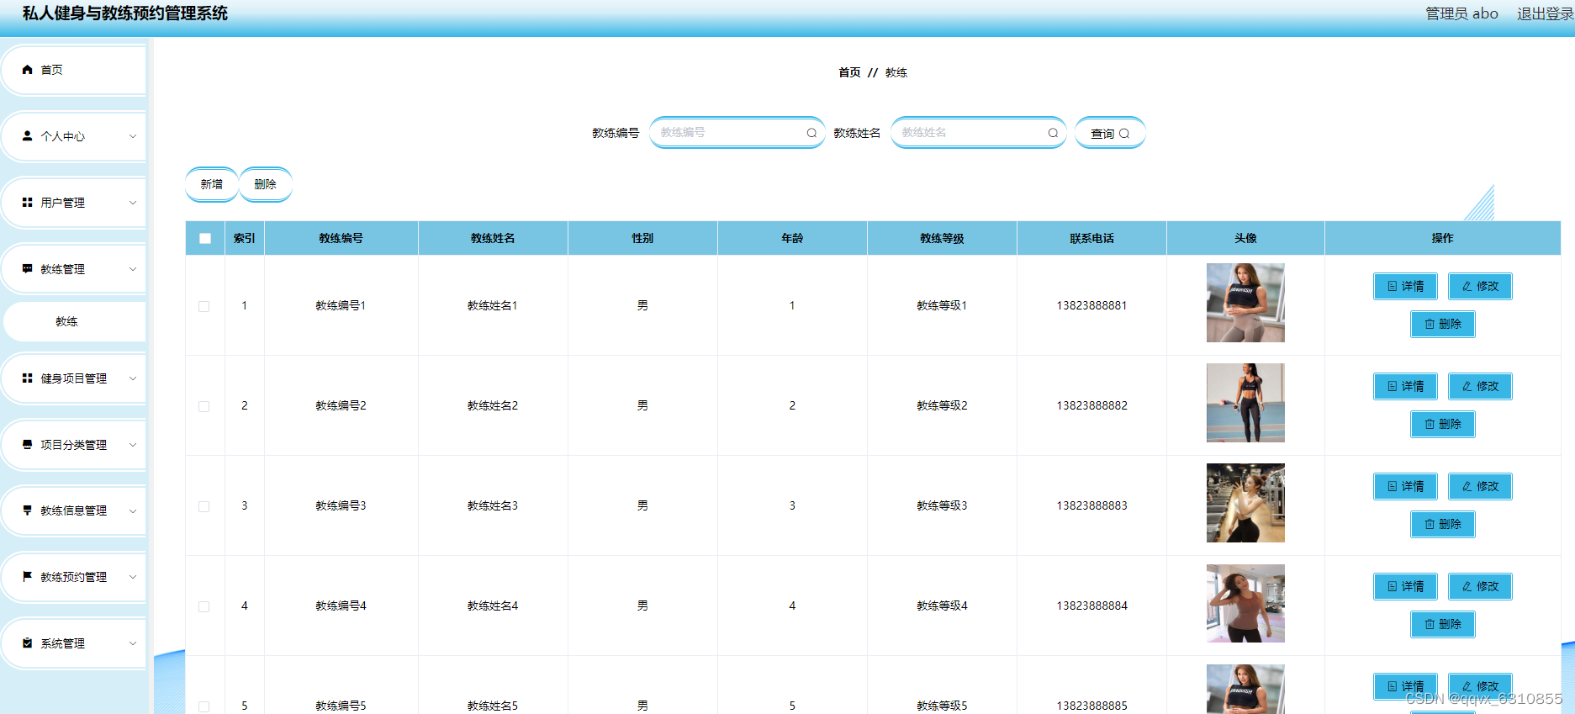Viewport: 1575px width, 714px height.
Task: Click the 首页 breadcrumb link
Action: point(849,72)
